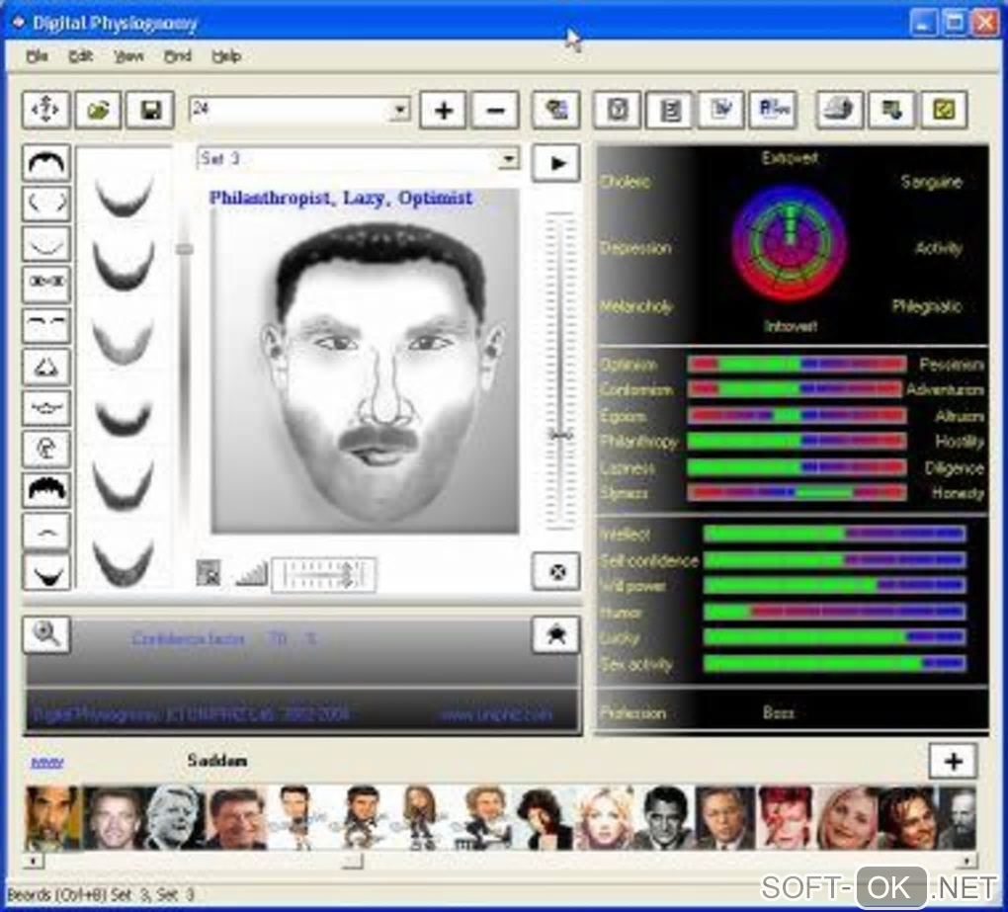Click the four-arrow move tool icon

point(45,110)
